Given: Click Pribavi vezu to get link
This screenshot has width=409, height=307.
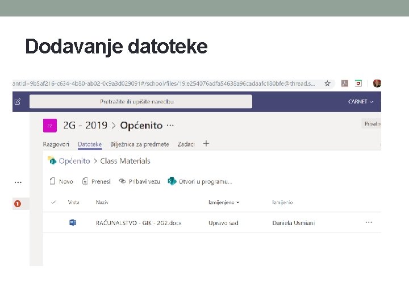Looking at the screenshot, I should tap(140, 181).
